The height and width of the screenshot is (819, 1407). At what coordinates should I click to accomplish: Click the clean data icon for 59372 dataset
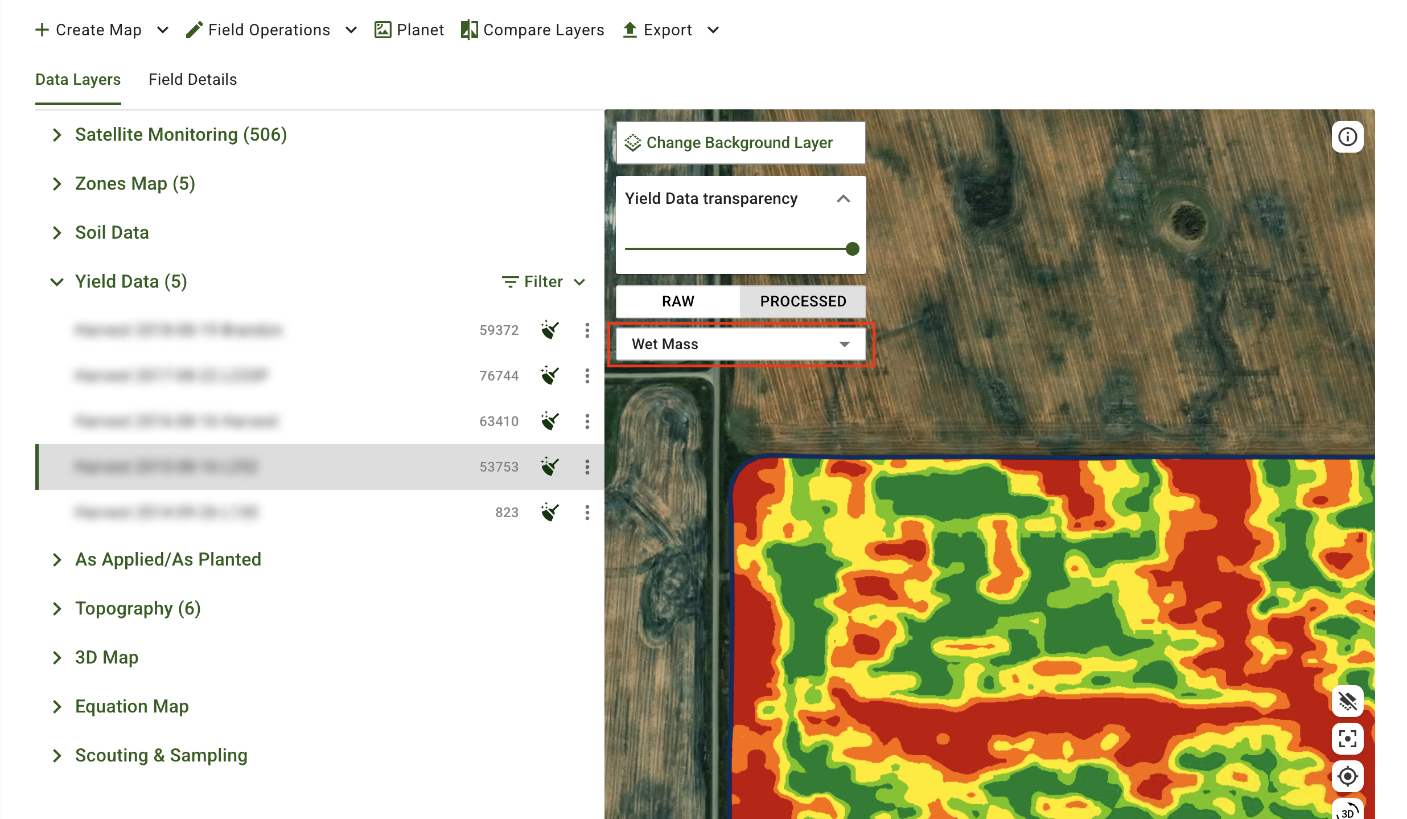pyautogui.click(x=550, y=330)
